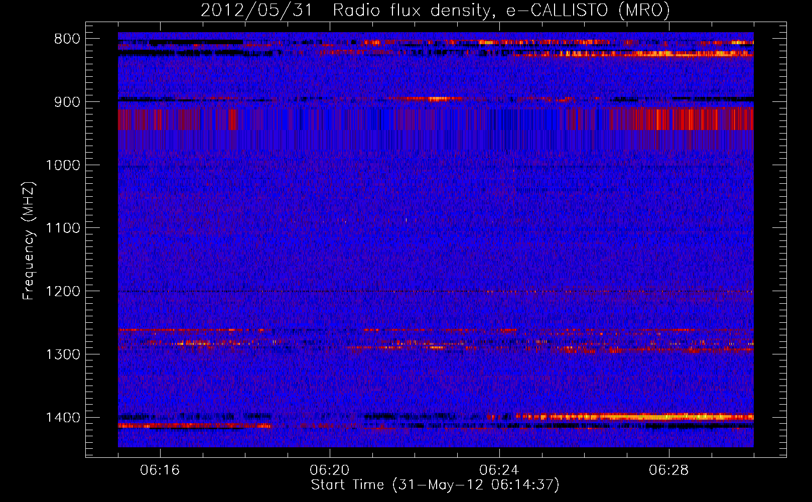Click the 06:20 time tick label
This screenshot has height=502, width=812.
330,470
